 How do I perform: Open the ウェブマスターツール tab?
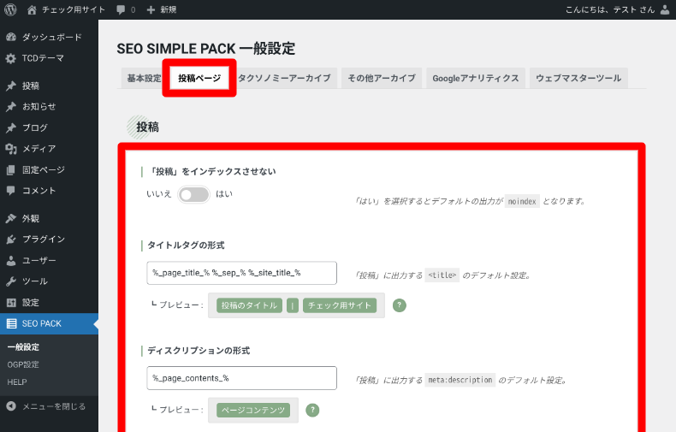[x=578, y=78]
